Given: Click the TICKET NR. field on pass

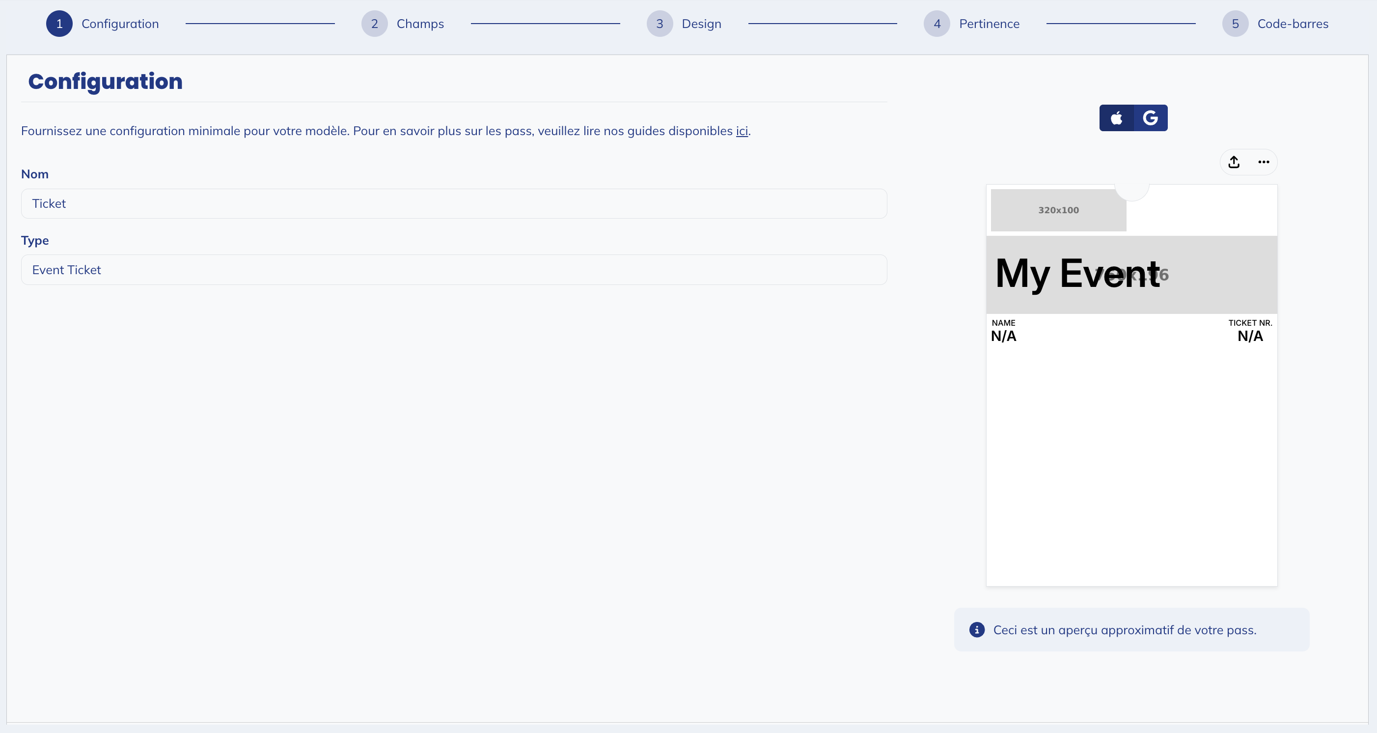Looking at the screenshot, I should pyautogui.click(x=1250, y=331).
